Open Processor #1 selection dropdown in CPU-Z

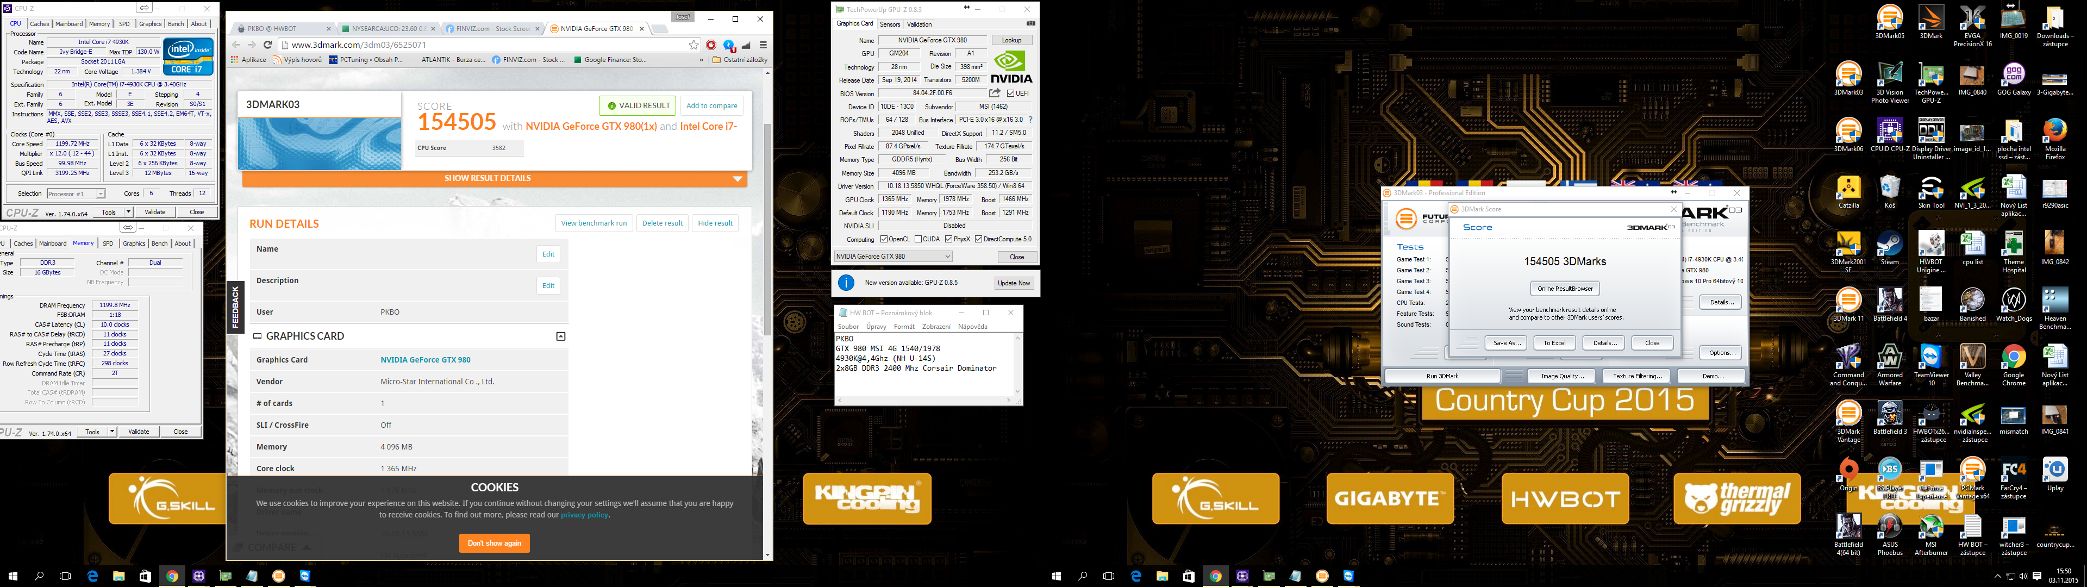coord(76,194)
